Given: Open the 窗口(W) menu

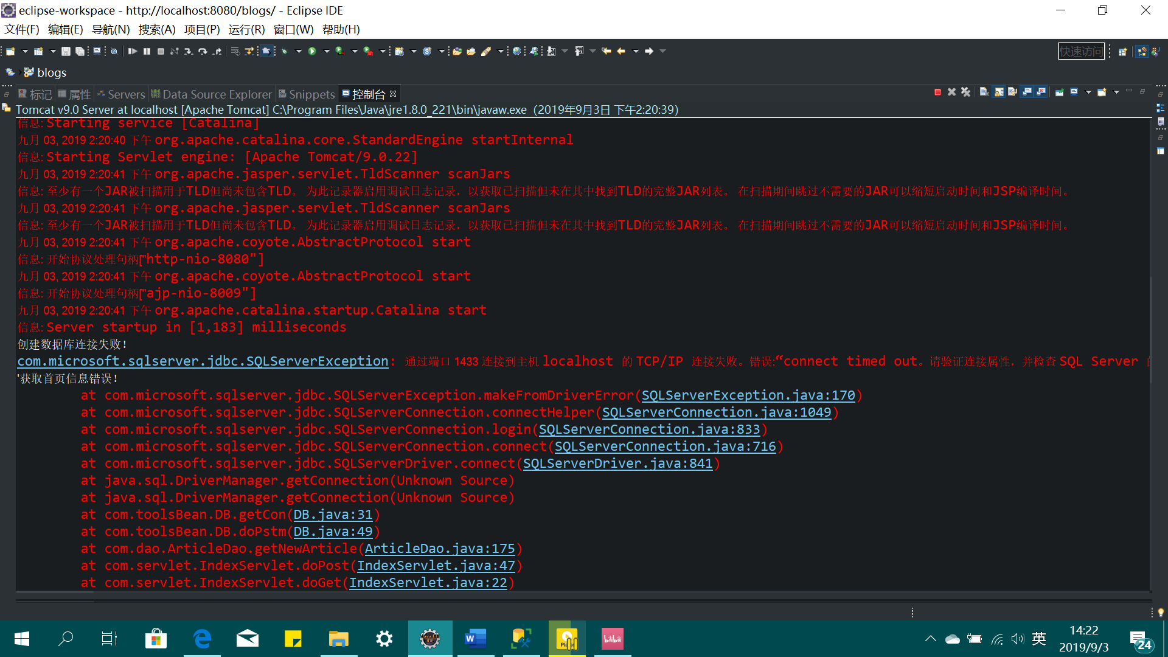Looking at the screenshot, I should tap(293, 29).
